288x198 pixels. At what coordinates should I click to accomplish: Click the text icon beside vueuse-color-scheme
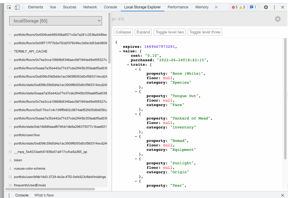click(10, 168)
